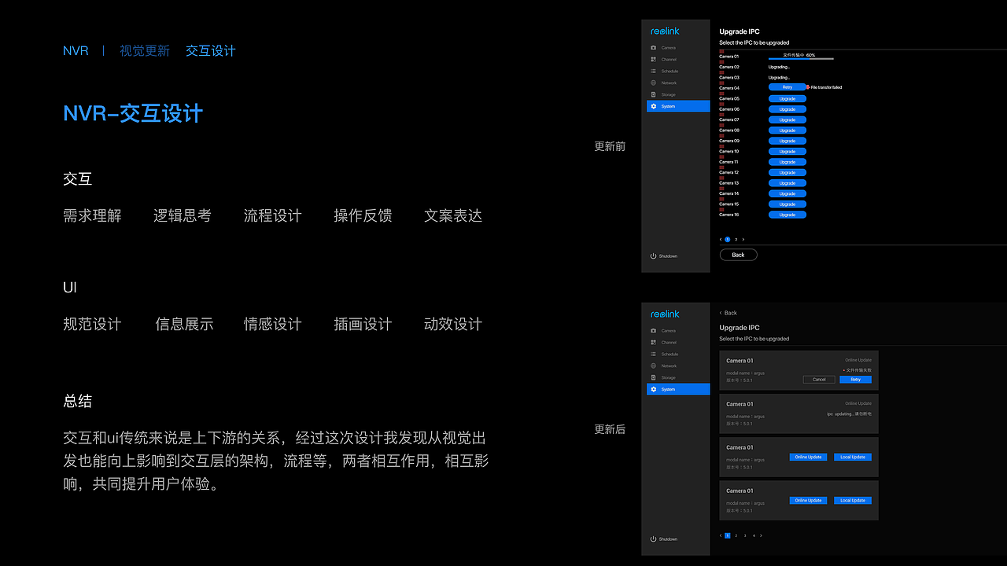Click the 信息展示 text
Viewport: 1007px width, 566px height.
point(184,324)
